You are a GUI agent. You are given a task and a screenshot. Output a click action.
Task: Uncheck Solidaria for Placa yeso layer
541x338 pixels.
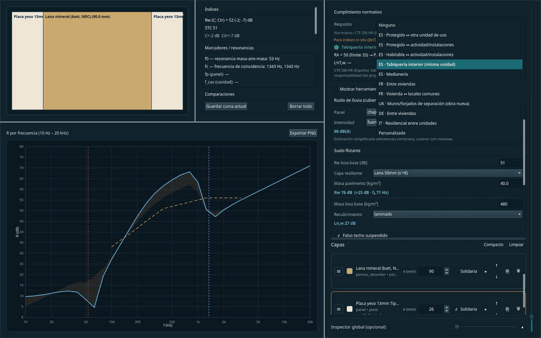(456, 309)
